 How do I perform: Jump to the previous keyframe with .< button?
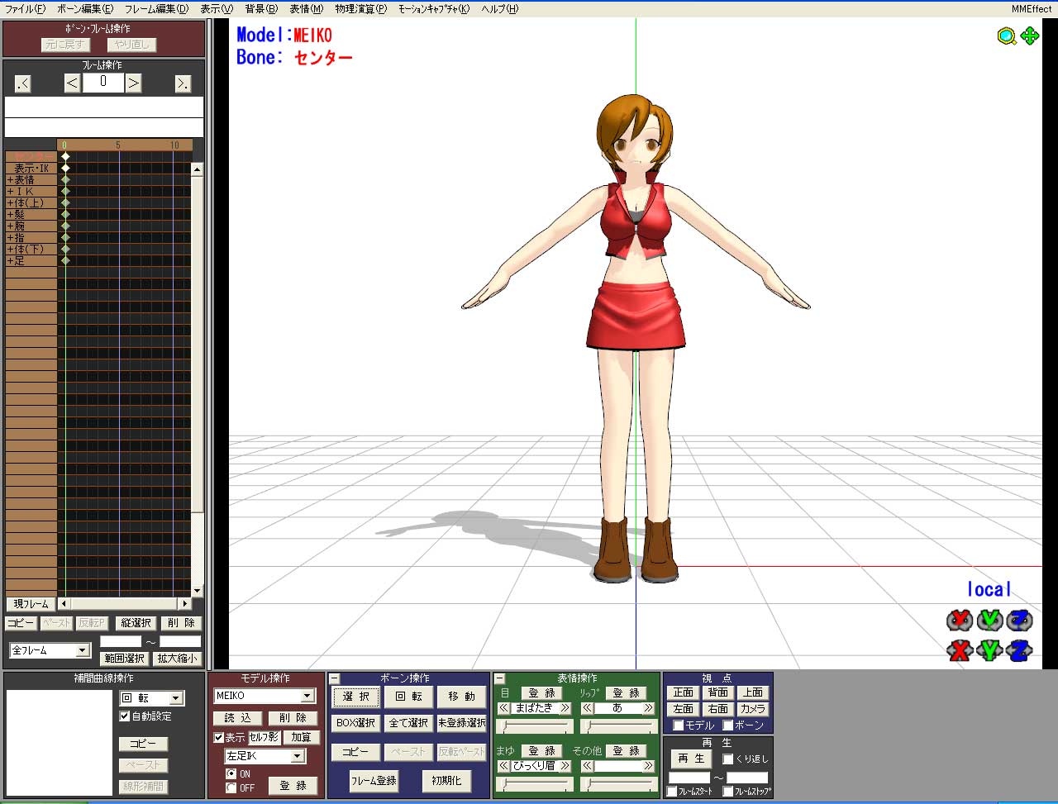tap(22, 83)
